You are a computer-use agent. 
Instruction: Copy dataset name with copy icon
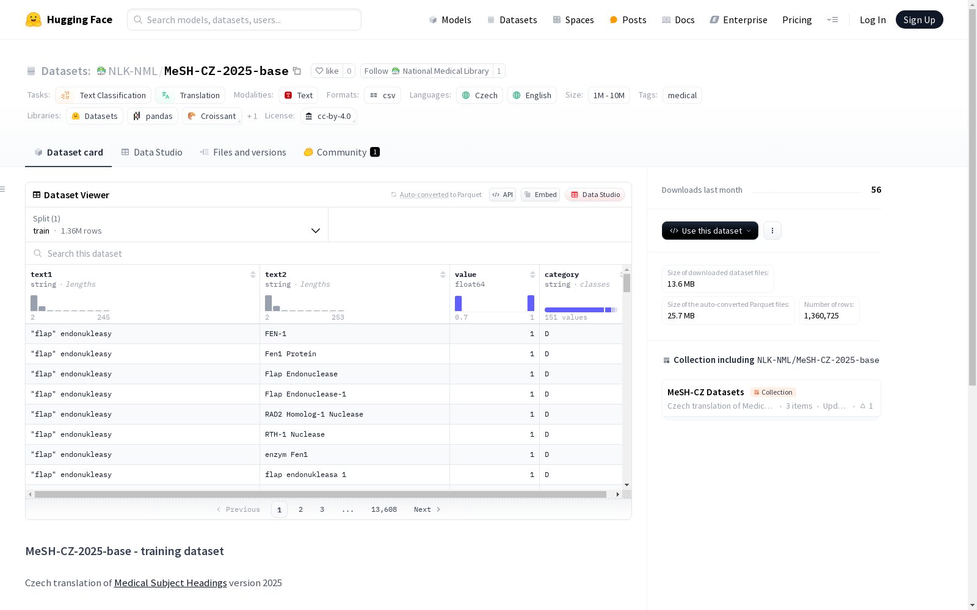tap(297, 71)
